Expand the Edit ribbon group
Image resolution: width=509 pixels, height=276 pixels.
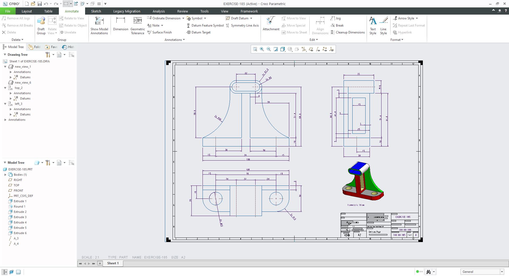point(314,40)
